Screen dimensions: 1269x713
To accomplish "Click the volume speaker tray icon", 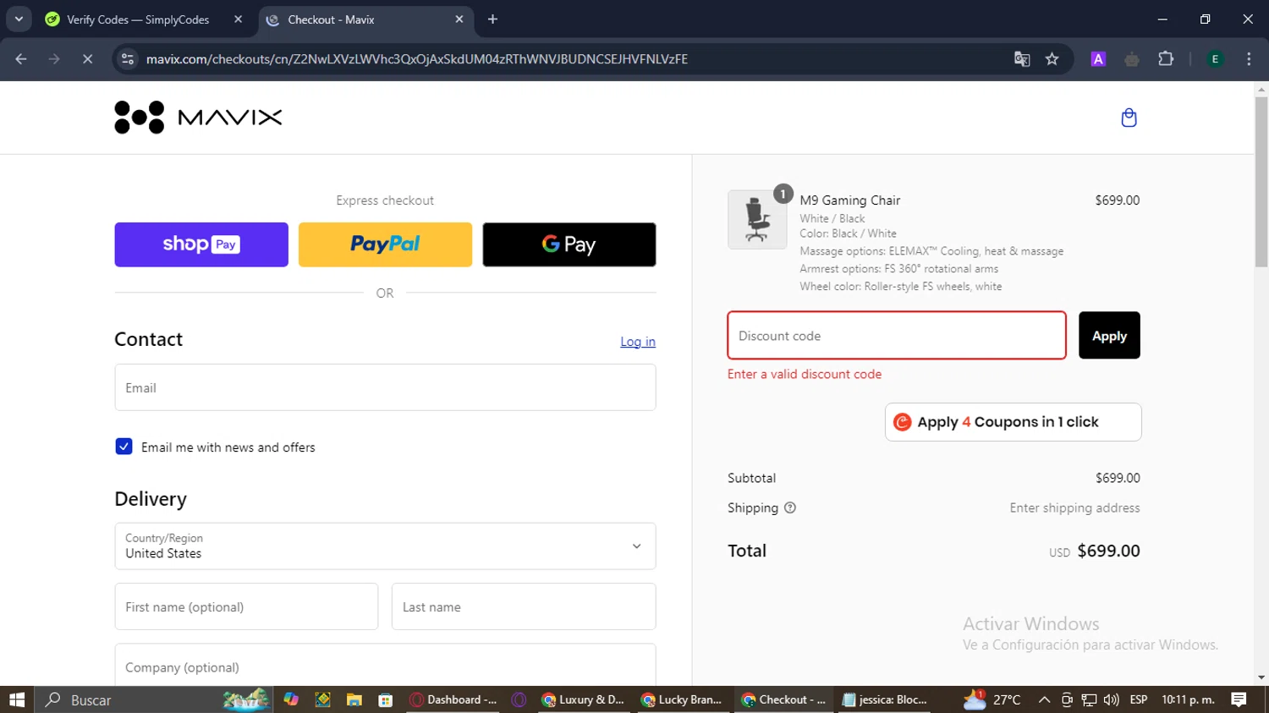I will [1112, 699].
